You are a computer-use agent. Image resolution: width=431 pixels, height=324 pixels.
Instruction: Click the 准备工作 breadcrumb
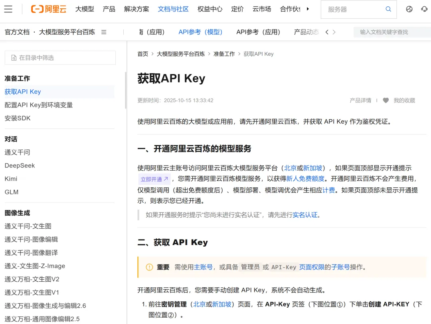[x=224, y=54]
